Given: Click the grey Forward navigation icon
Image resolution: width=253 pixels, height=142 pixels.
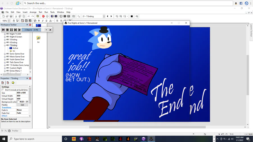Looking at the screenshot, I should 47,16.
